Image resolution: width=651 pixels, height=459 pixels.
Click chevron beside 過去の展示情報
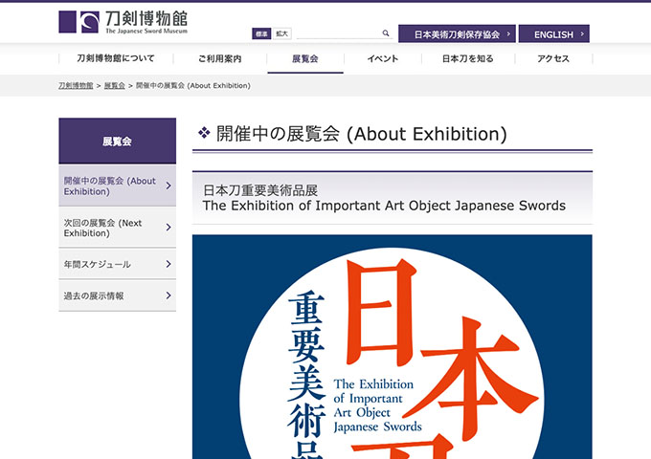coord(168,295)
